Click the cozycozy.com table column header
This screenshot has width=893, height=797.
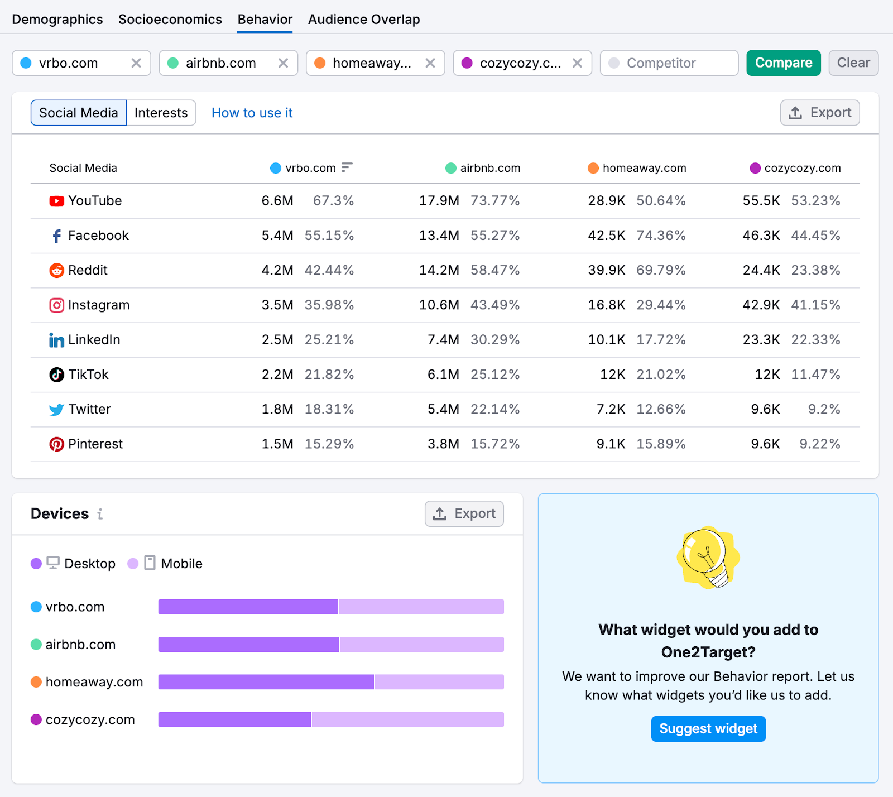(795, 168)
